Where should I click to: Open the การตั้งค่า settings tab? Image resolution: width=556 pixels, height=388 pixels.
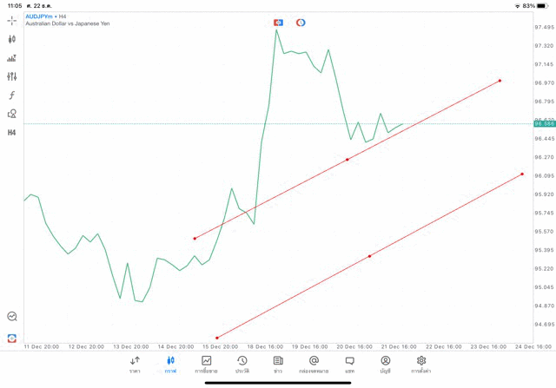tap(421, 365)
